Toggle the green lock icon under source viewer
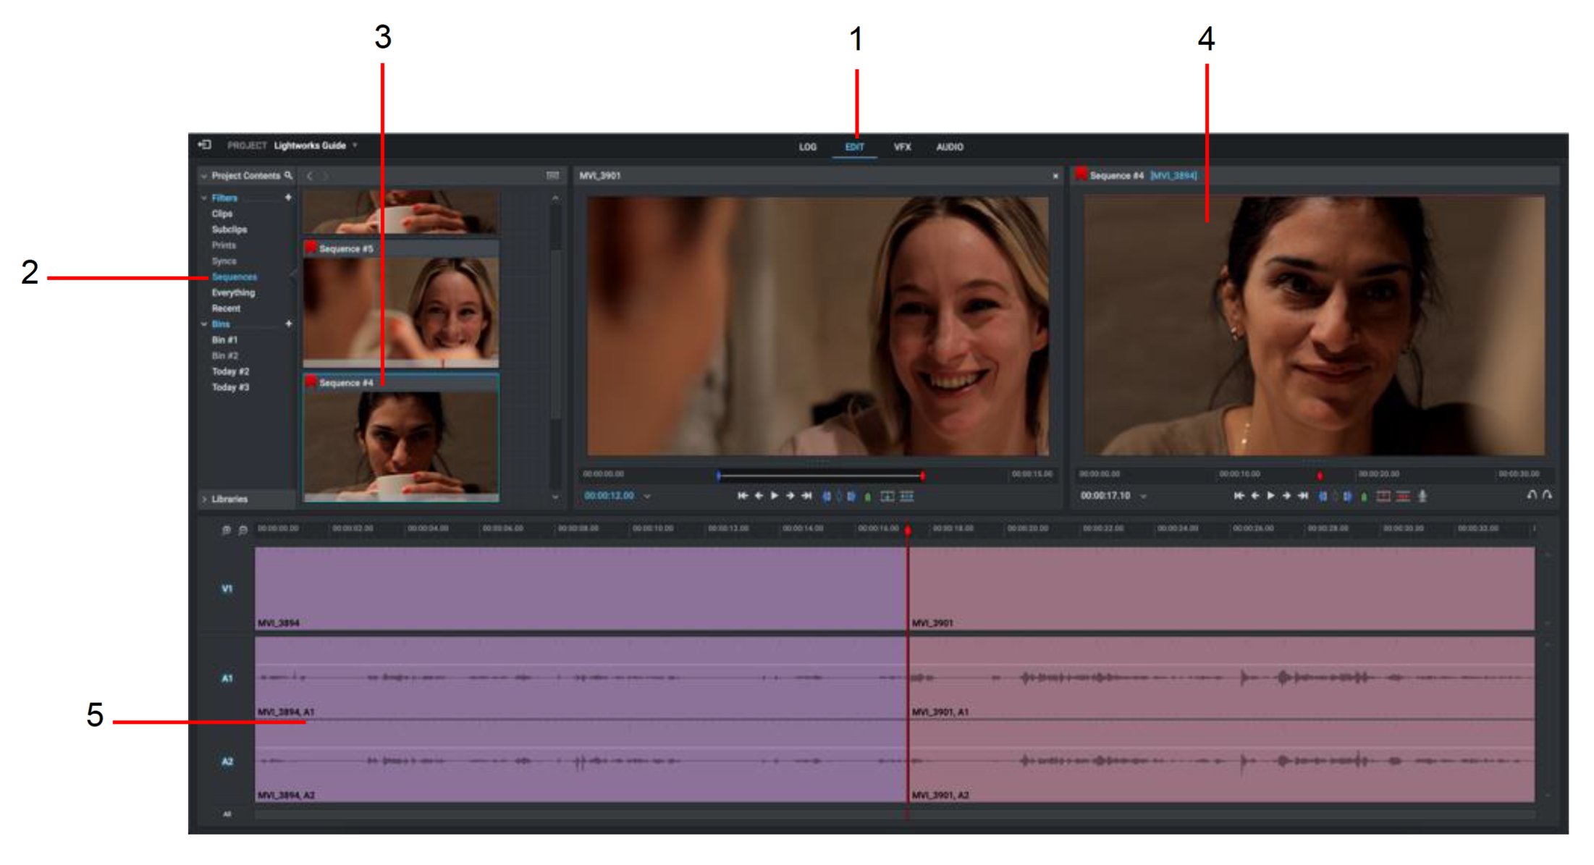This screenshot has height=865, width=1594. pos(868,497)
